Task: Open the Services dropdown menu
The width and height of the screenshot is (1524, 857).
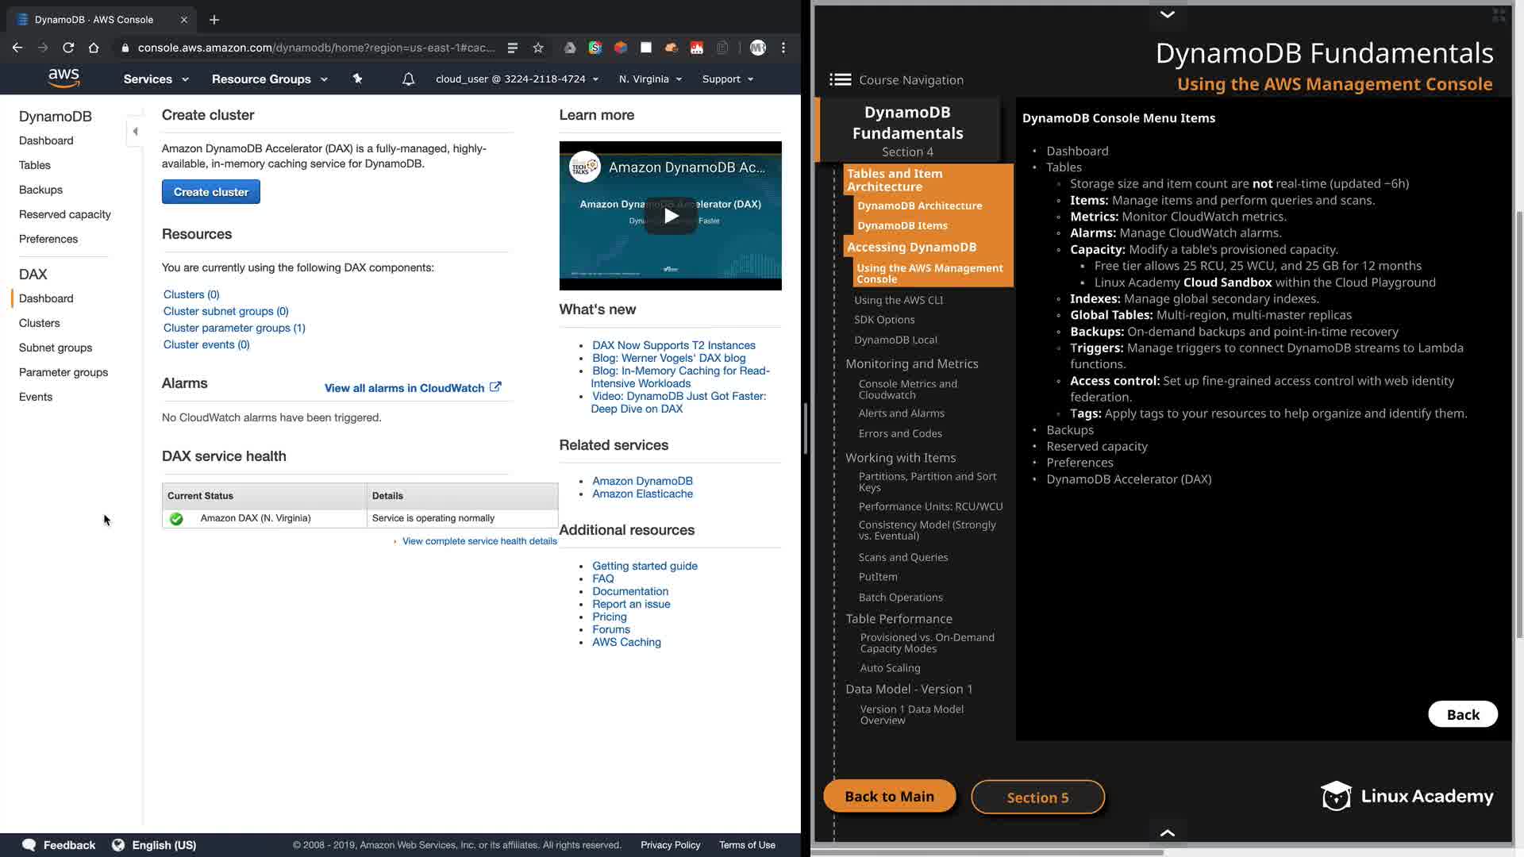Action: coord(156,79)
